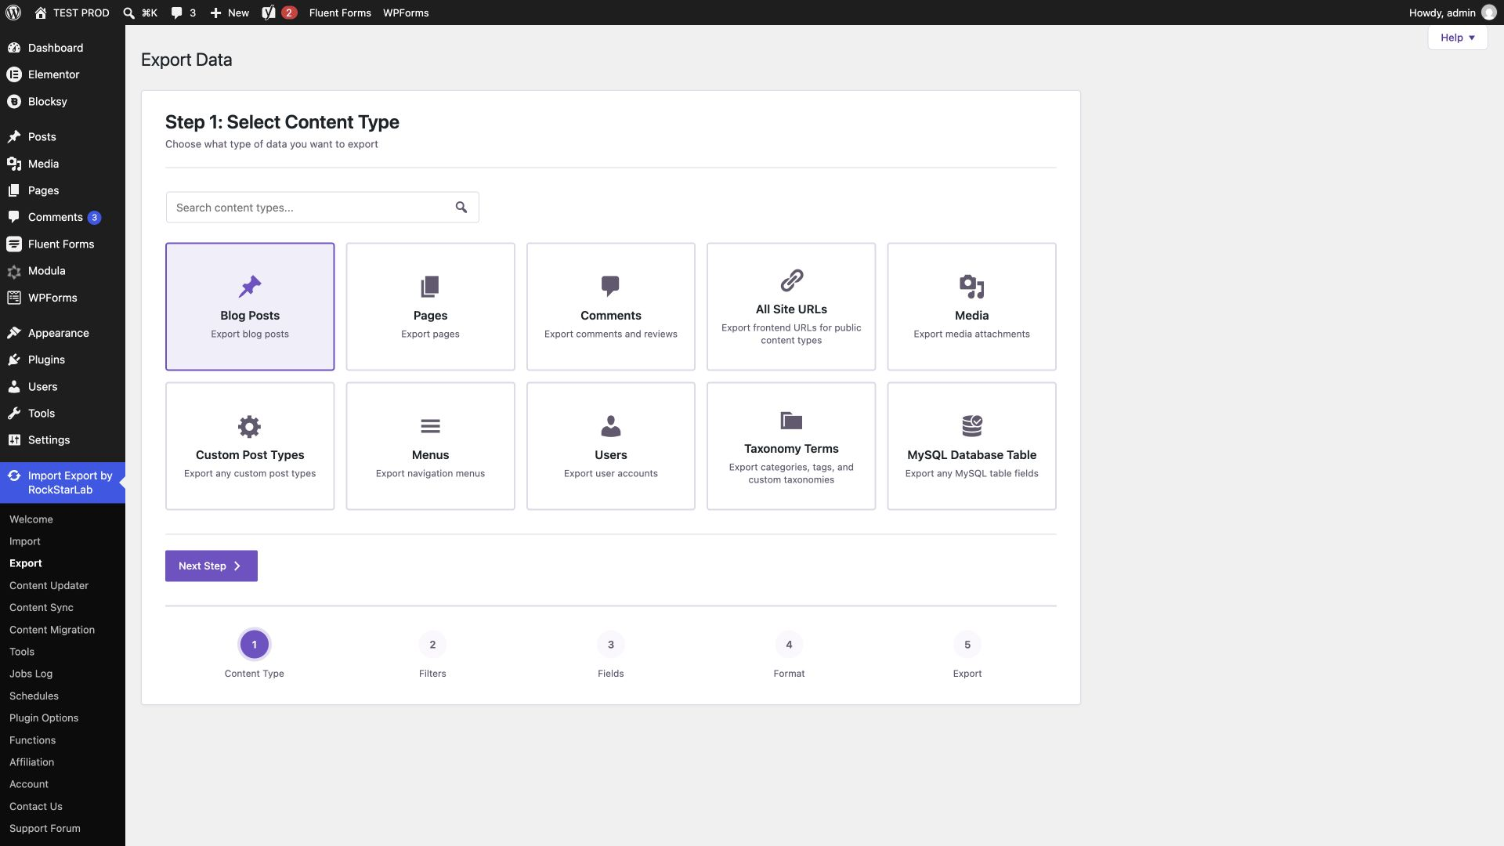Select the Blog Posts pushpin card
The height and width of the screenshot is (846, 1504).
coord(250,306)
